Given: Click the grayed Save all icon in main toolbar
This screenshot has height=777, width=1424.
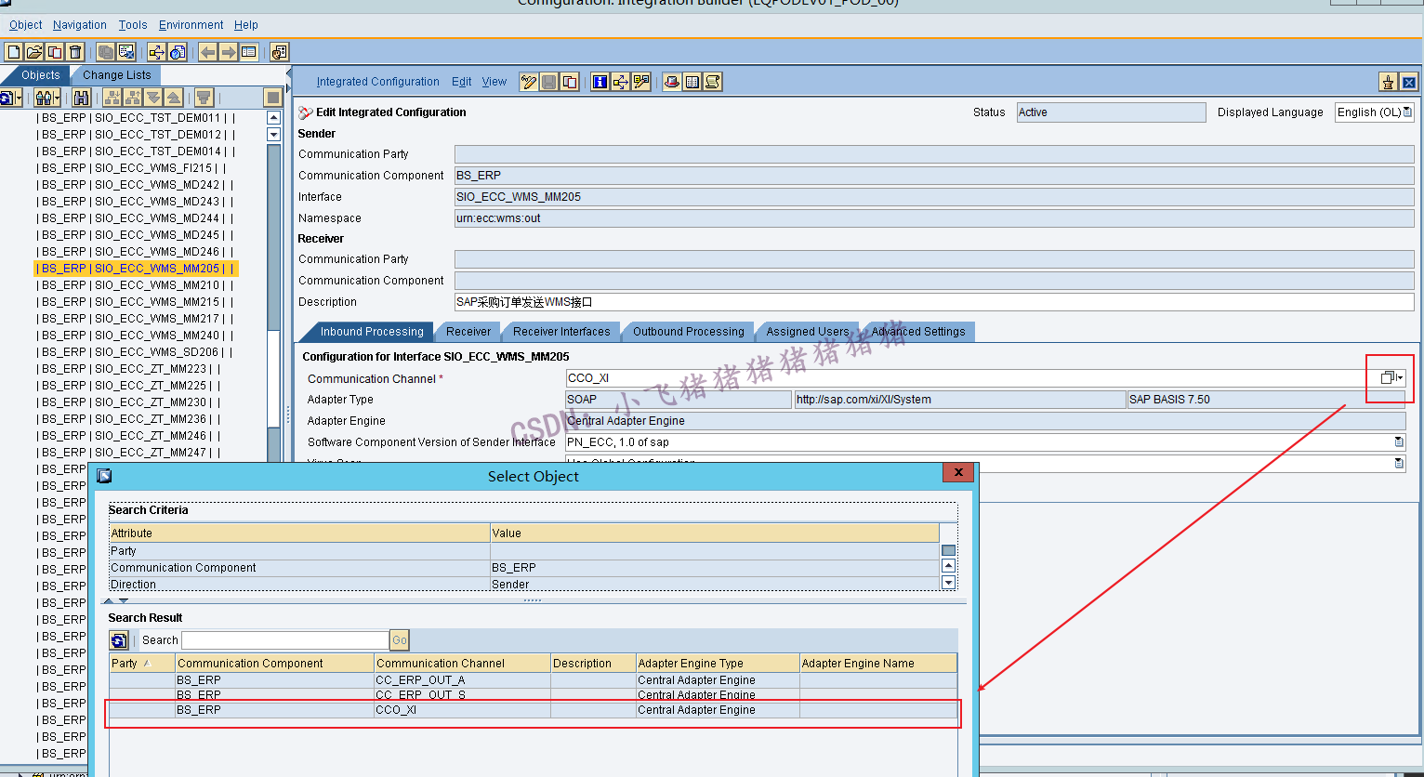Looking at the screenshot, I should tap(106, 52).
